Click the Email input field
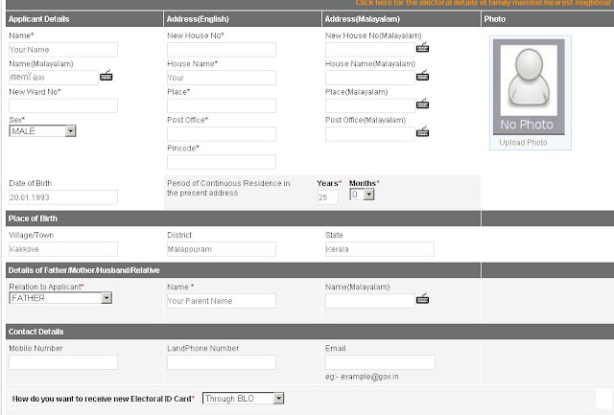Viewport: 614px width, 415px height. [380, 362]
